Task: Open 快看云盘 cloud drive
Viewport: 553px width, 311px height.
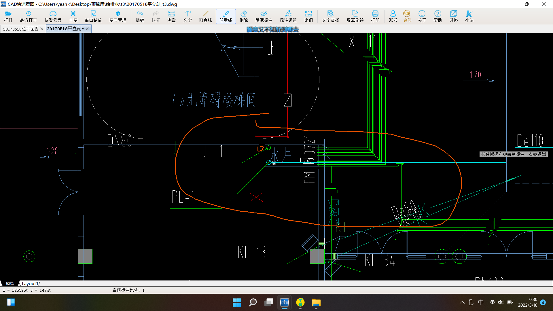Action: pos(53,16)
